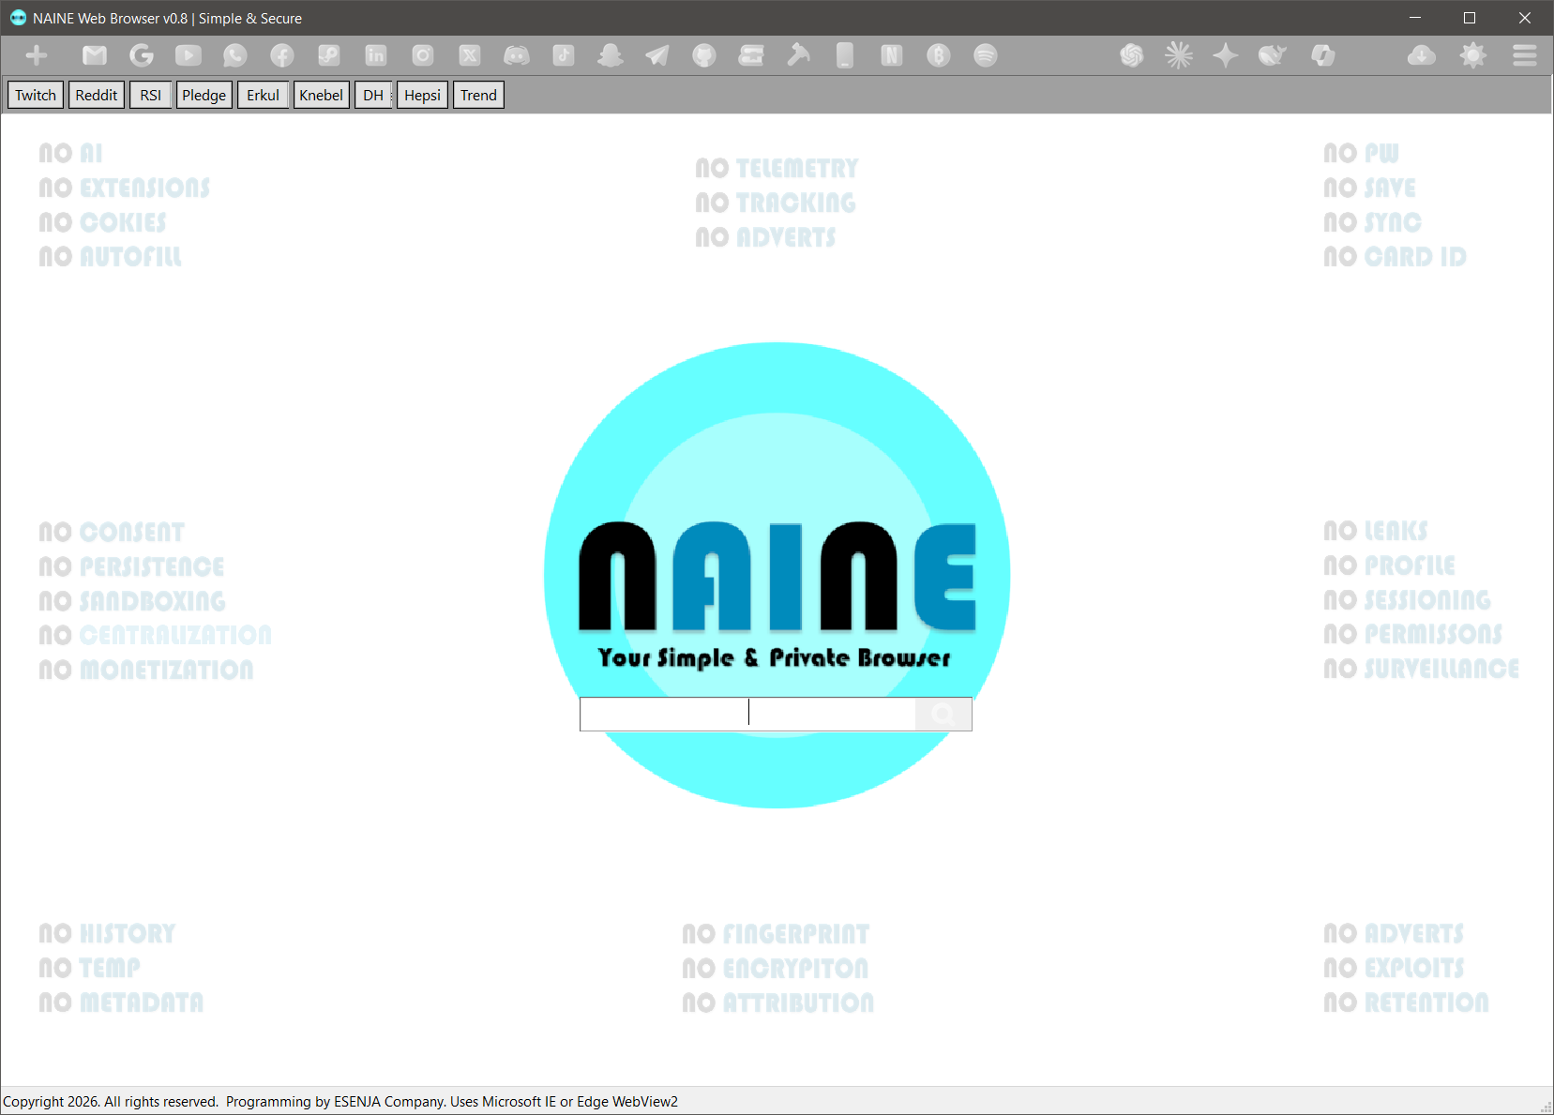Open the ChatGPT shortcut icon

(x=1132, y=55)
